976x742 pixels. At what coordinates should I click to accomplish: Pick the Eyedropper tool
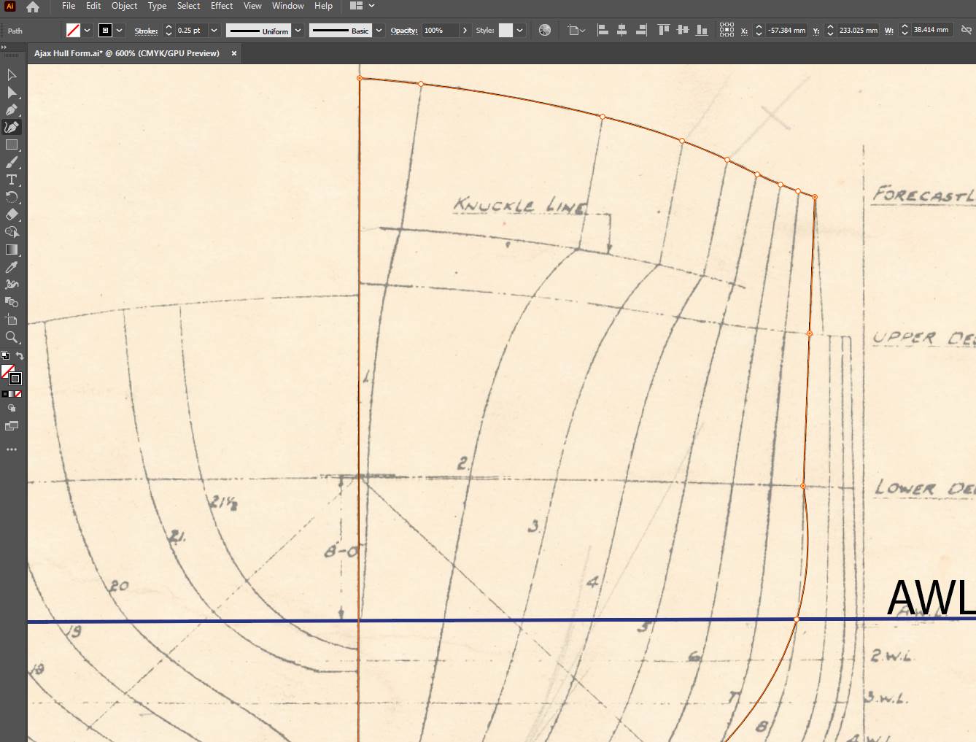[x=12, y=268]
